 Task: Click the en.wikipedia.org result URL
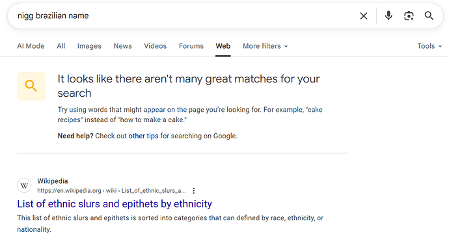click(x=111, y=191)
